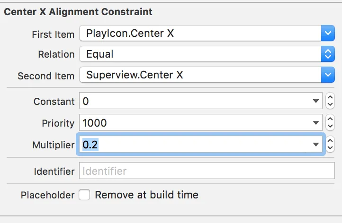Open the Multiplier dropdown arrow
The height and width of the screenshot is (223, 342).
[x=316, y=145]
